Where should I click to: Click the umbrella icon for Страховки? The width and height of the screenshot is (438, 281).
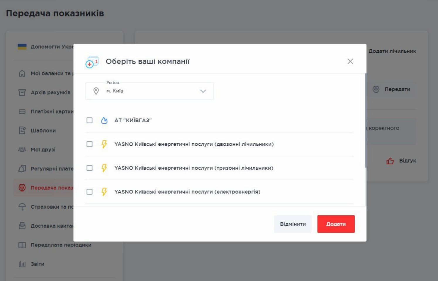pyautogui.click(x=22, y=207)
